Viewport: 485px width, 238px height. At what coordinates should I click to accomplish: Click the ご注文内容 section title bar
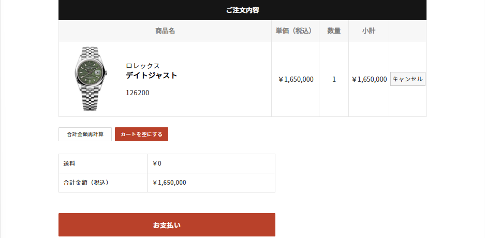point(242,10)
